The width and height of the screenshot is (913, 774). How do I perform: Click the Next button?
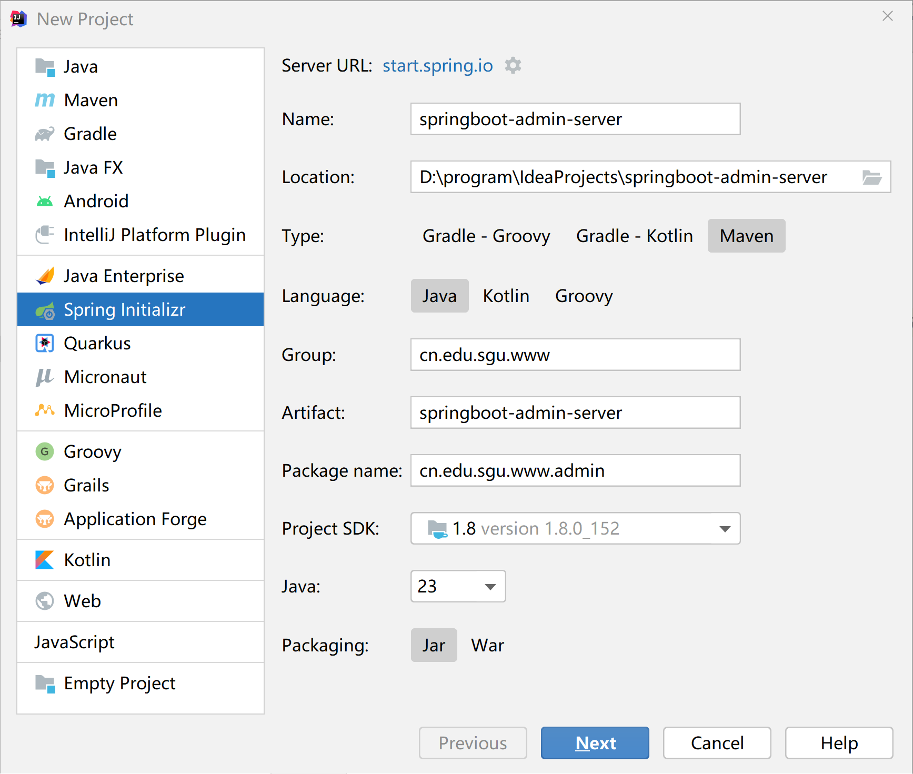pyautogui.click(x=595, y=743)
